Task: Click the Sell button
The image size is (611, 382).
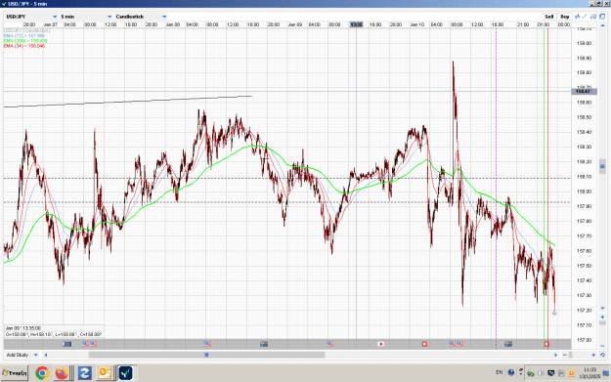Action: 549,17
